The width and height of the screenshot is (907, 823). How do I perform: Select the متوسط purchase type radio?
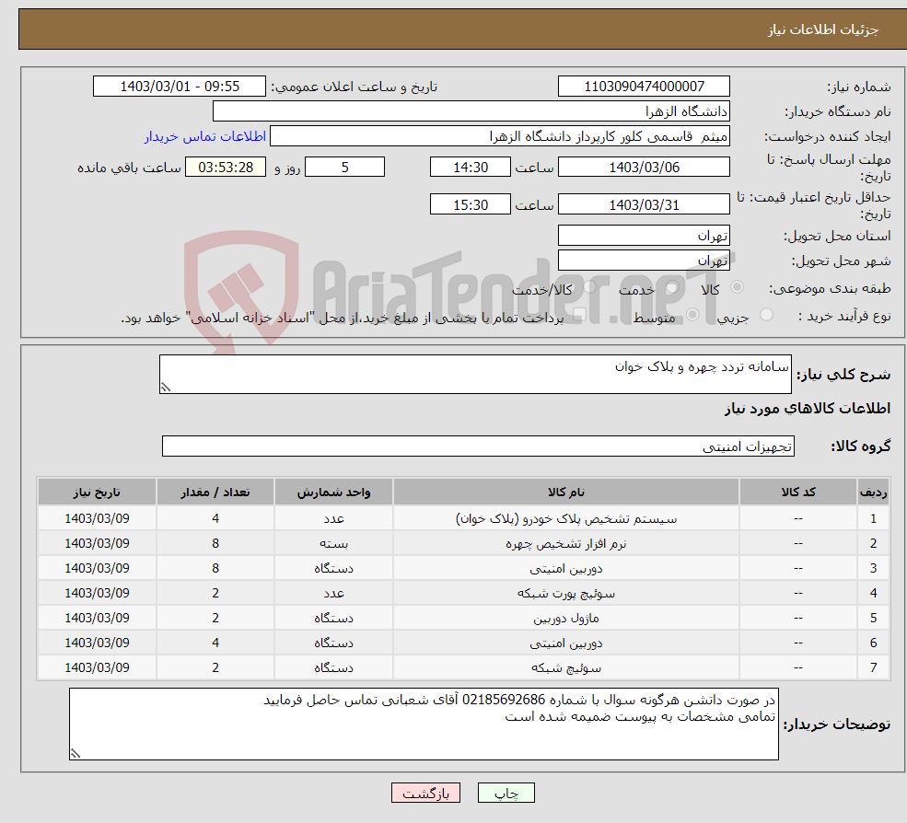tap(692, 315)
